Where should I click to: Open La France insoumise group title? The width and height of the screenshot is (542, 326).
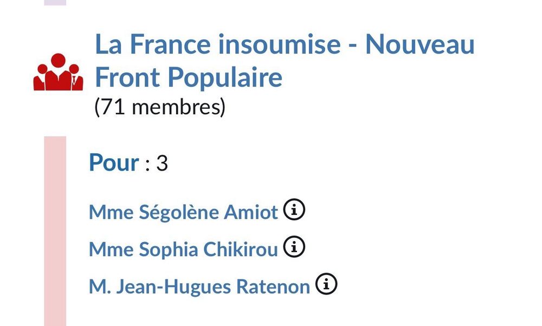[285, 61]
